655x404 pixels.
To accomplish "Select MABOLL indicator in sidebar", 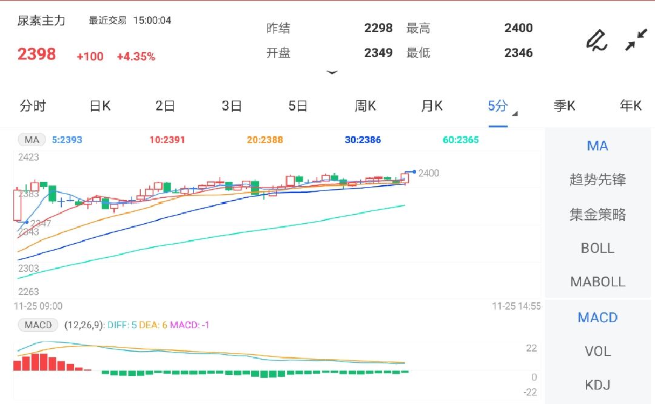I will coord(597,281).
